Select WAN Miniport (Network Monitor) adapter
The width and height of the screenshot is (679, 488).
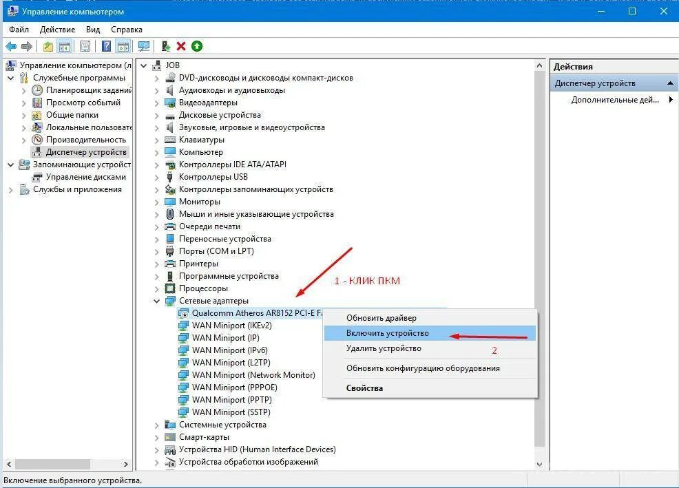[x=253, y=375]
